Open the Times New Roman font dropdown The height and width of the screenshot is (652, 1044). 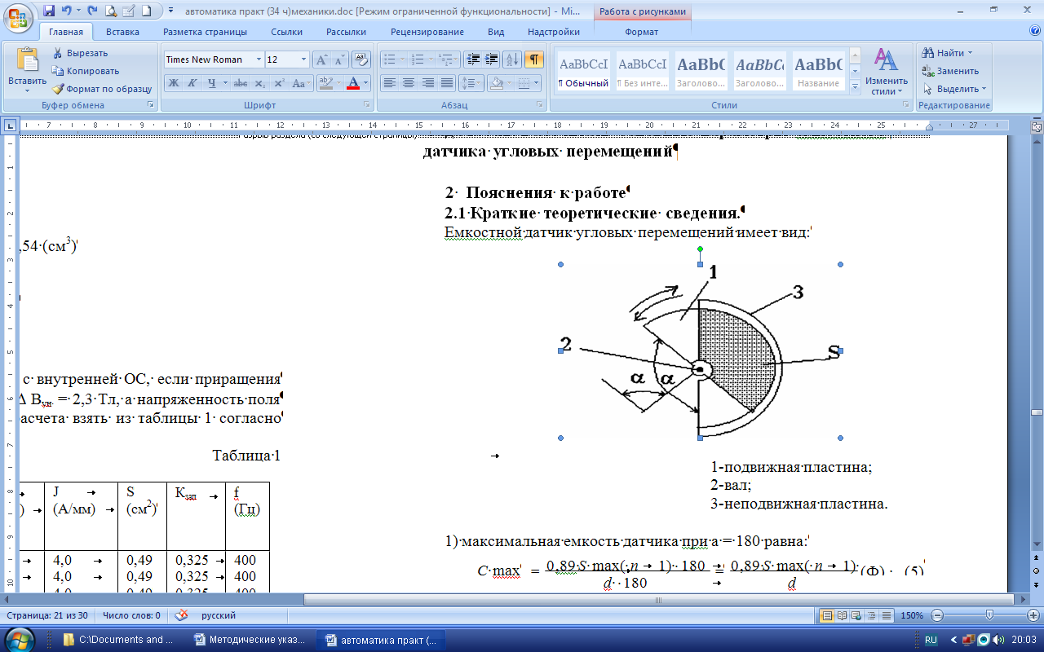259,59
